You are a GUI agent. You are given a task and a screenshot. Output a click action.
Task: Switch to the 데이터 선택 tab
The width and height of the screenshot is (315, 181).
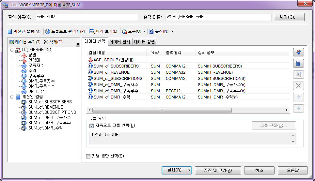point(95,41)
